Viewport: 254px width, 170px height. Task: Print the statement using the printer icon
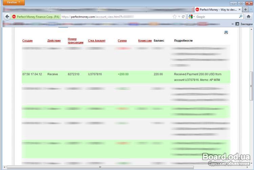coord(226,33)
